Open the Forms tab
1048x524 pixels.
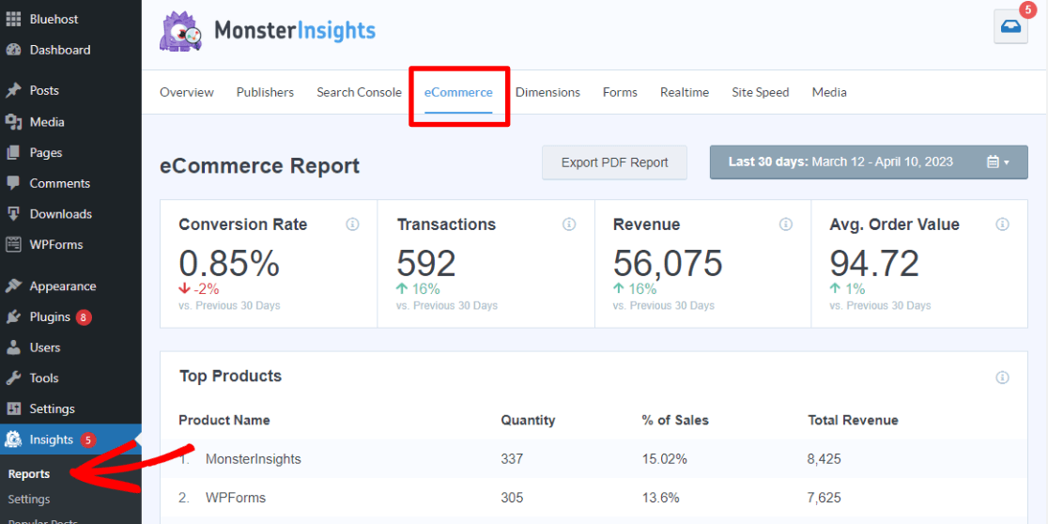620,92
